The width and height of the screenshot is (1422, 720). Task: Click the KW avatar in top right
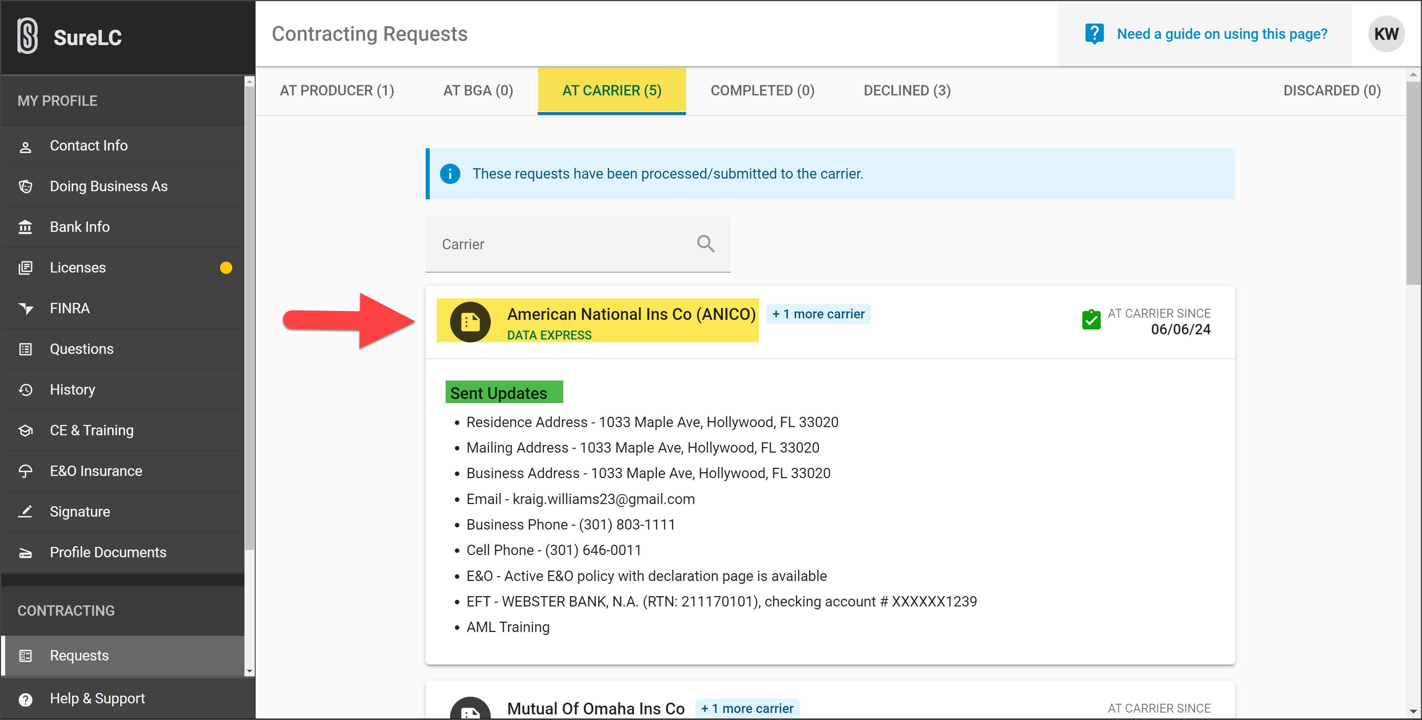1386,34
